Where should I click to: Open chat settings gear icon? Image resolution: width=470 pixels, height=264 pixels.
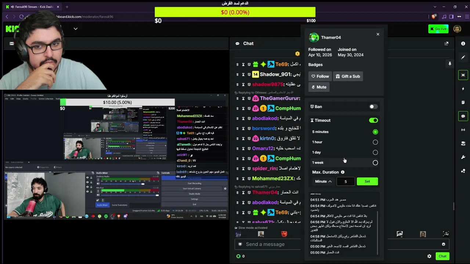(x=429, y=256)
